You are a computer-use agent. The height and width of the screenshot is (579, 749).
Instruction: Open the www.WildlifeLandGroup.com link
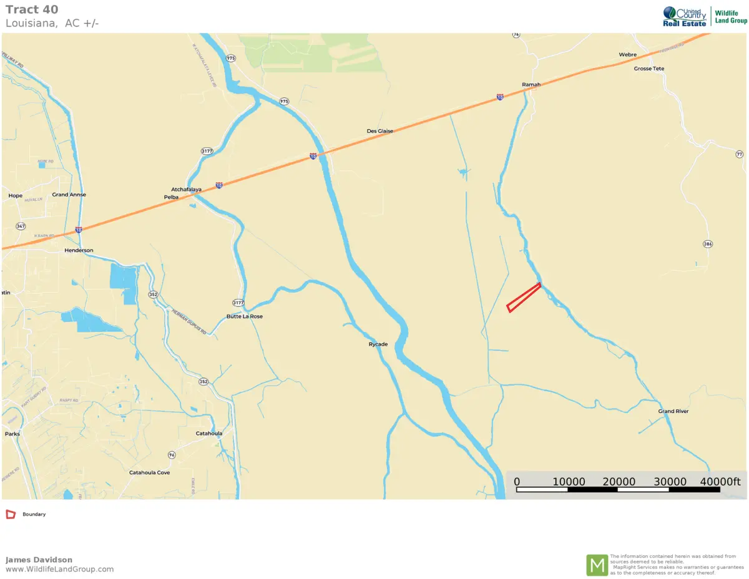pyautogui.click(x=60, y=569)
